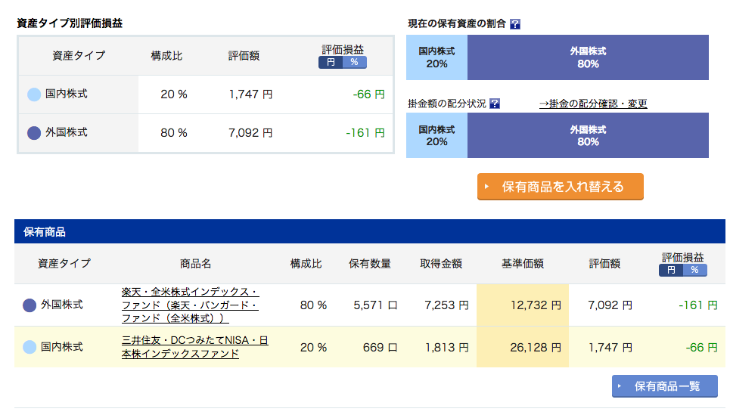
Task: Open 掛金の配分確認・変更 link
Action: 593,104
